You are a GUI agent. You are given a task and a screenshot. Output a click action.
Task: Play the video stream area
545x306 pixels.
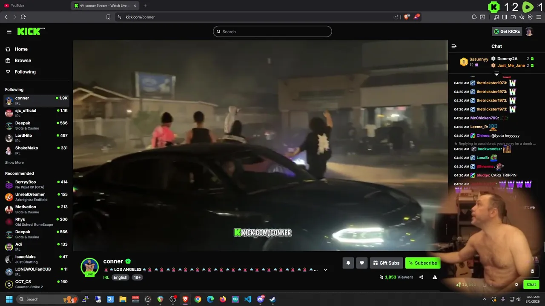click(260, 145)
